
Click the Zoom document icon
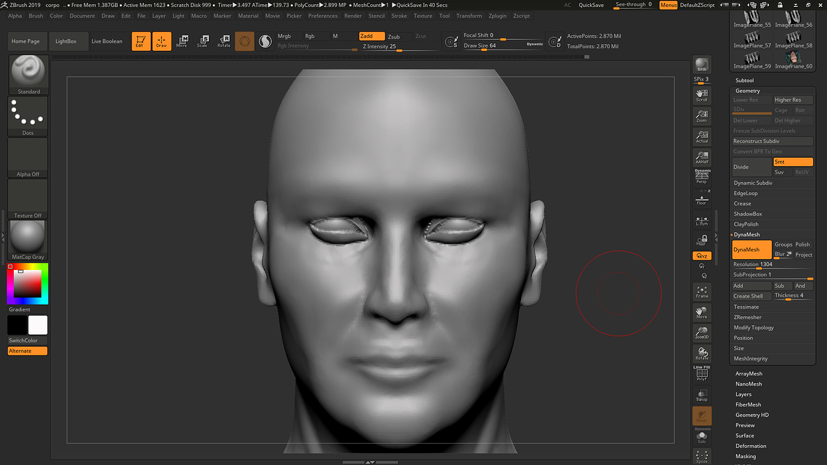[x=702, y=116]
